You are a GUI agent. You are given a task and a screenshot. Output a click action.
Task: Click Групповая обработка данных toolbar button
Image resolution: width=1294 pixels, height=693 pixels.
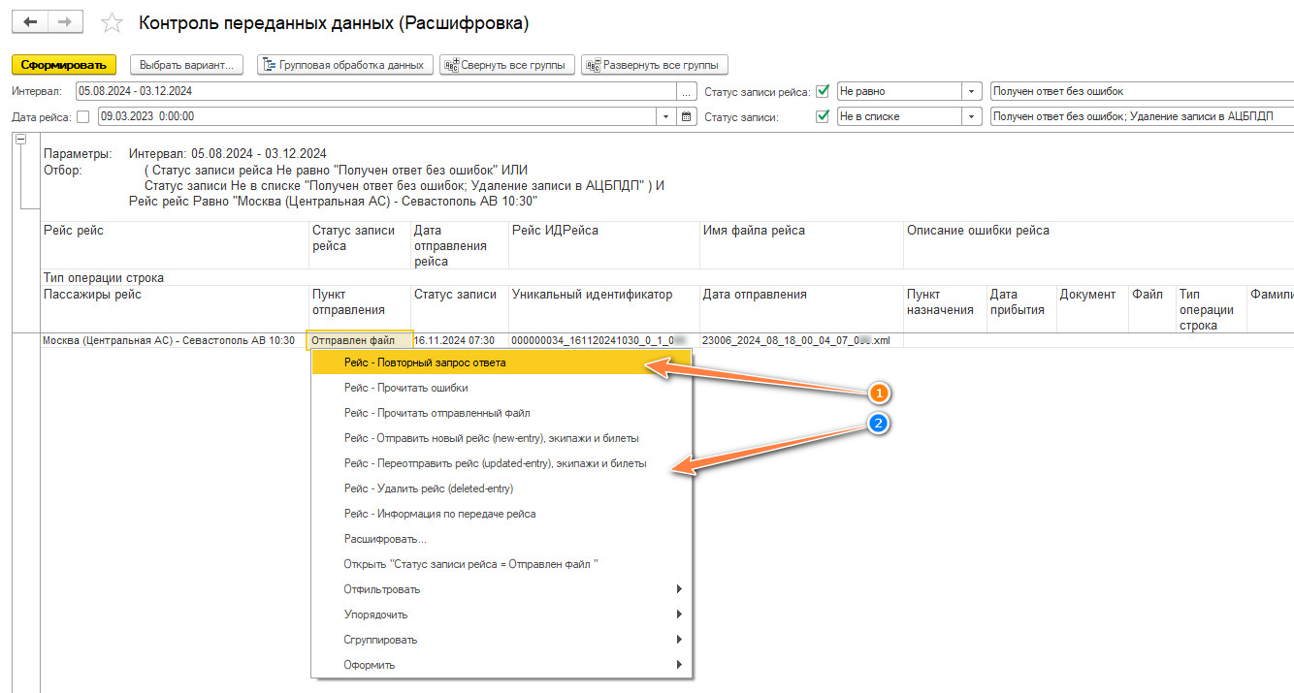(x=344, y=65)
